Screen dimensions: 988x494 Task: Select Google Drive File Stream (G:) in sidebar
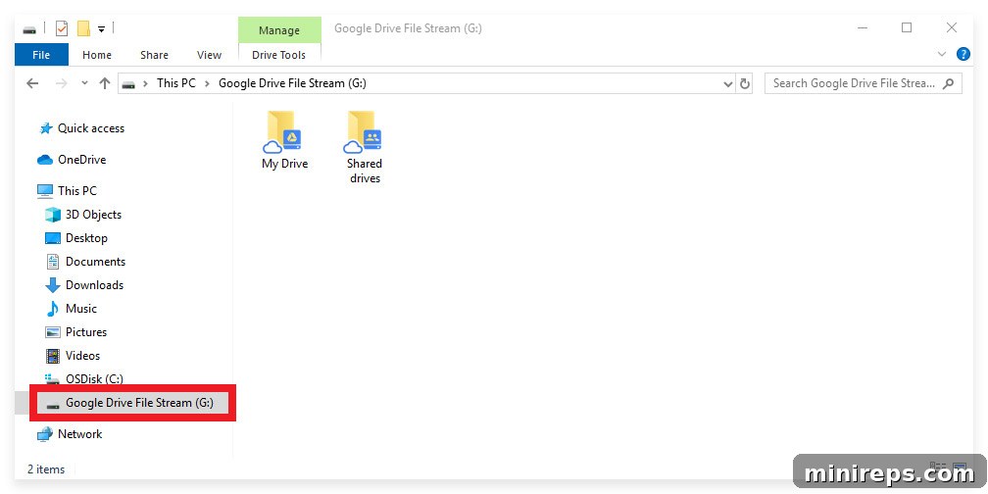pyautogui.click(x=129, y=403)
